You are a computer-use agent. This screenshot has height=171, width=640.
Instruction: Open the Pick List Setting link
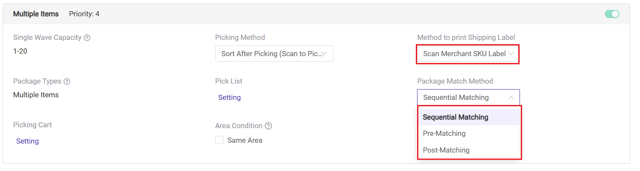(229, 97)
